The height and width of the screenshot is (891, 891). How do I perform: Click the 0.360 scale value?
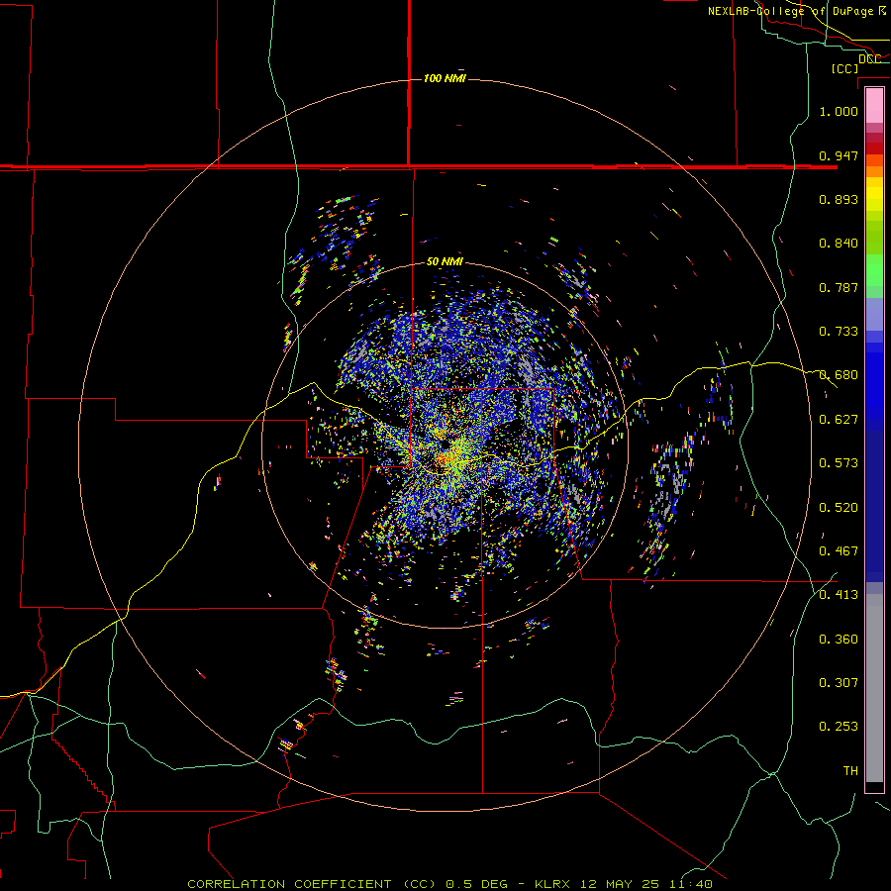point(839,640)
